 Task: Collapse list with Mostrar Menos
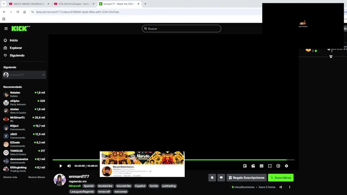coord(37,177)
